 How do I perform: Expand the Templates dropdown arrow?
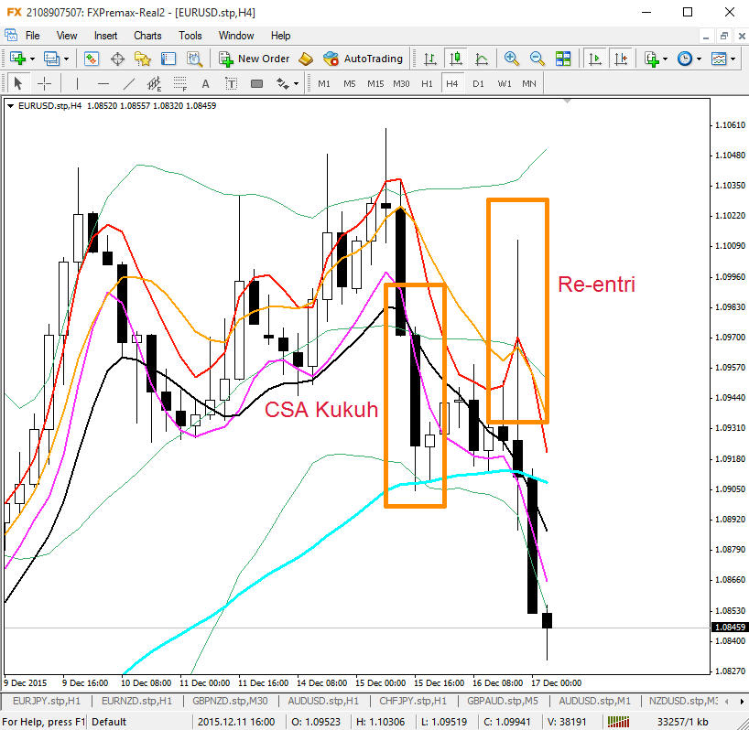tap(733, 59)
